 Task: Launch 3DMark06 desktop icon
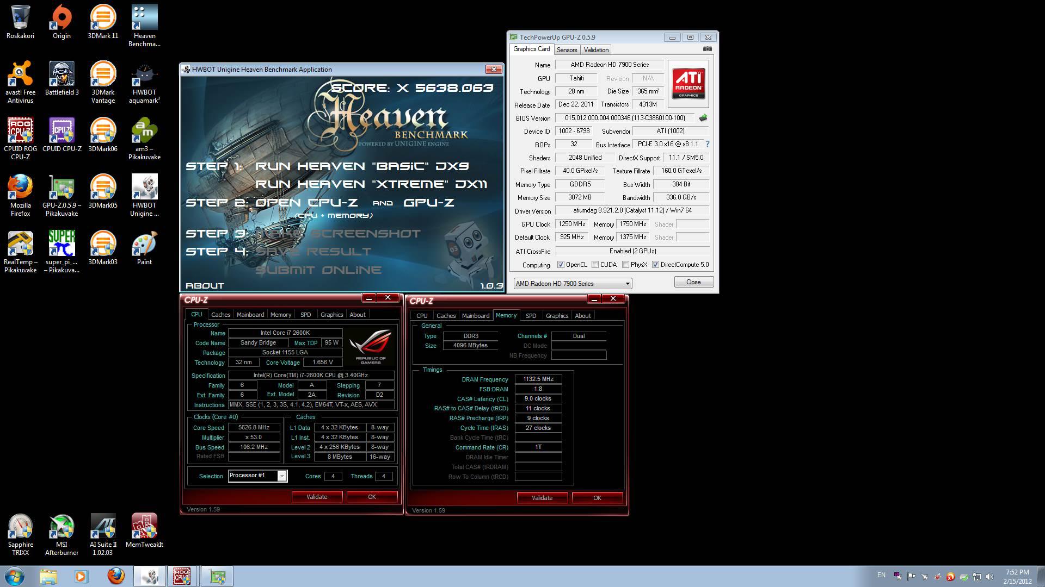point(103,135)
